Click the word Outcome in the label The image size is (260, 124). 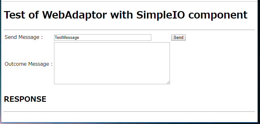(x=16, y=64)
